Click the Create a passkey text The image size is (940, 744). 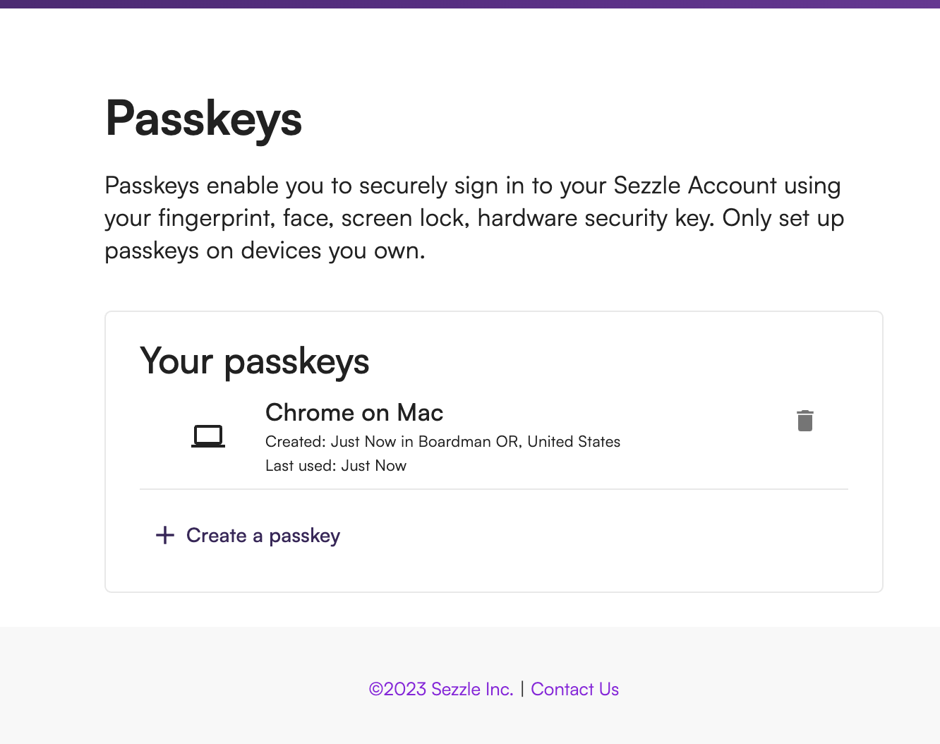coord(263,536)
